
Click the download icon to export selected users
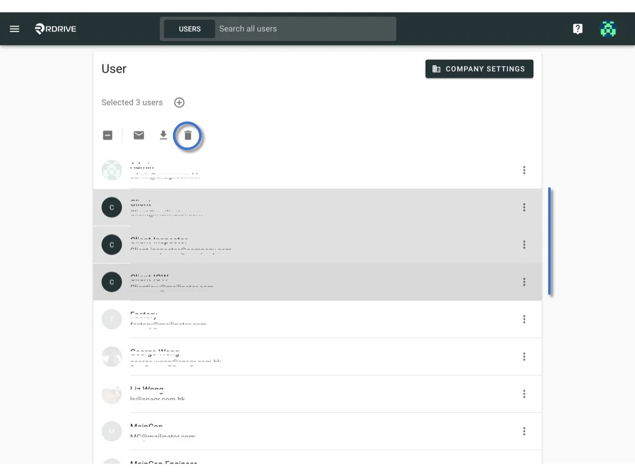(x=163, y=134)
